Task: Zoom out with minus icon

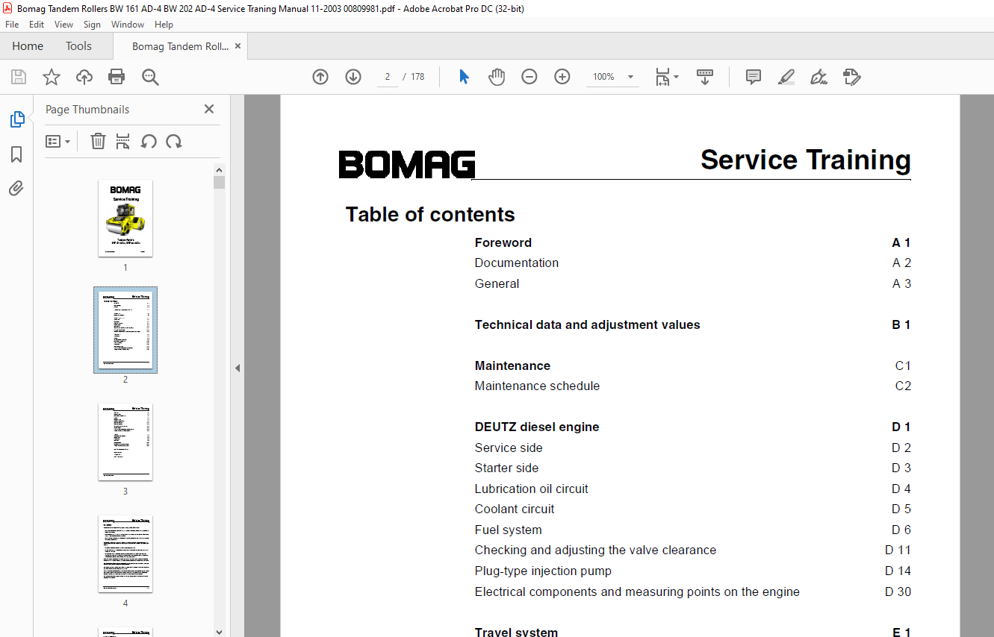Action: tap(529, 77)
